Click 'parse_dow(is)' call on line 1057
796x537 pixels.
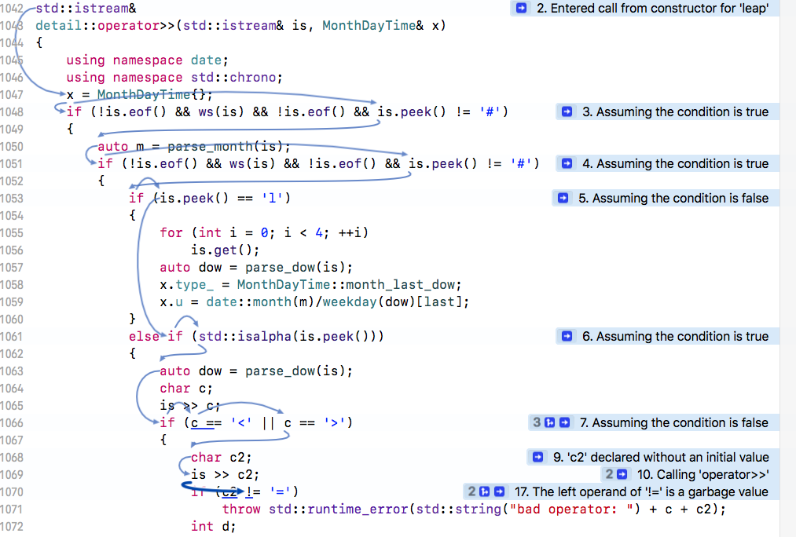pyautogui.click(x=295, y=267)
